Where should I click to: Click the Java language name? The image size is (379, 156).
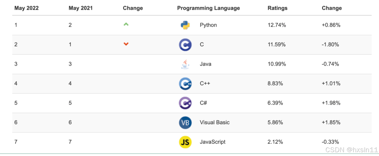[206, 64]
